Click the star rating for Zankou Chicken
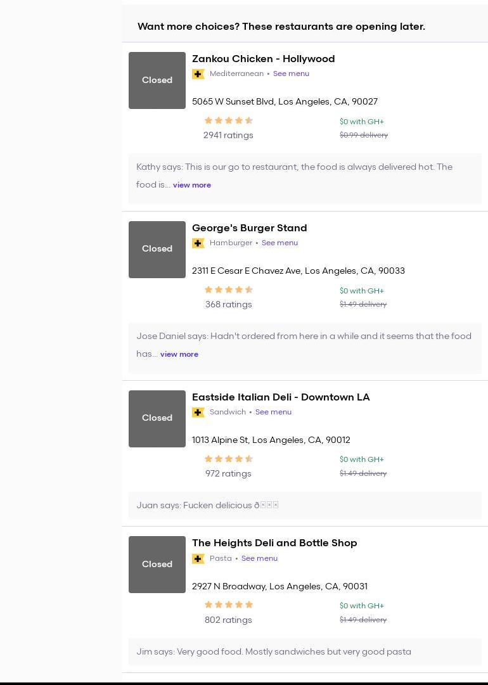Screen dimensions: 488x685 pos(228,120)
